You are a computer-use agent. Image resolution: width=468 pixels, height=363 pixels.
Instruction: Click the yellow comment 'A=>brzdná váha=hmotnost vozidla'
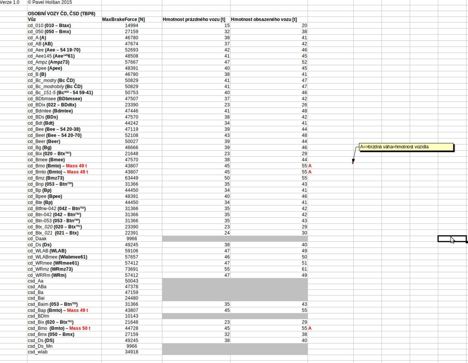406,147
